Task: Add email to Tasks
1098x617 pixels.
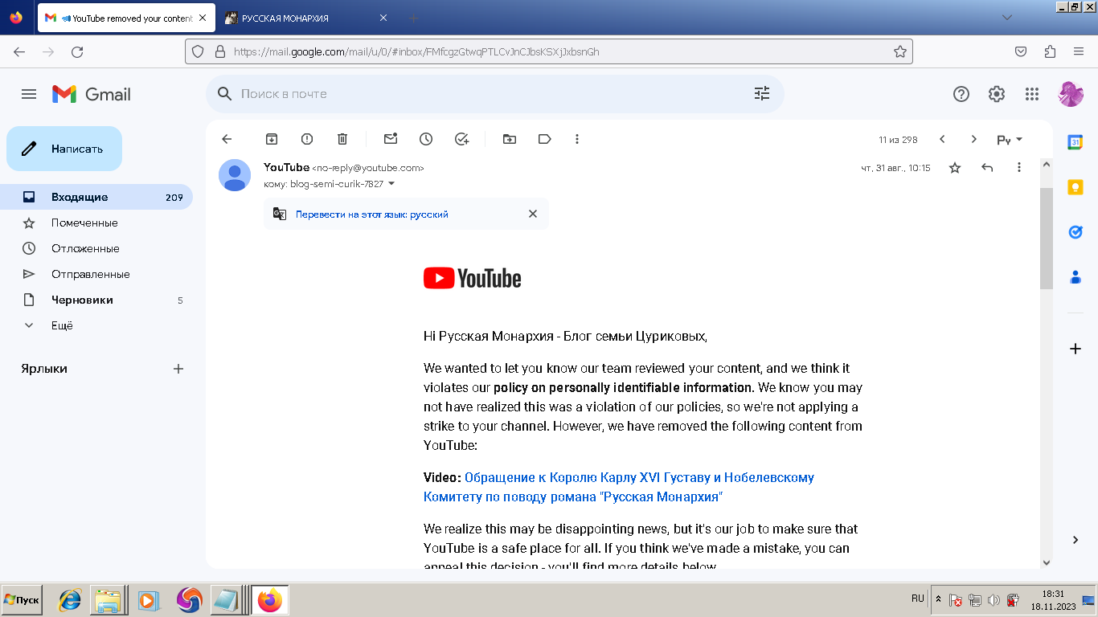Action: click(461, 139)
